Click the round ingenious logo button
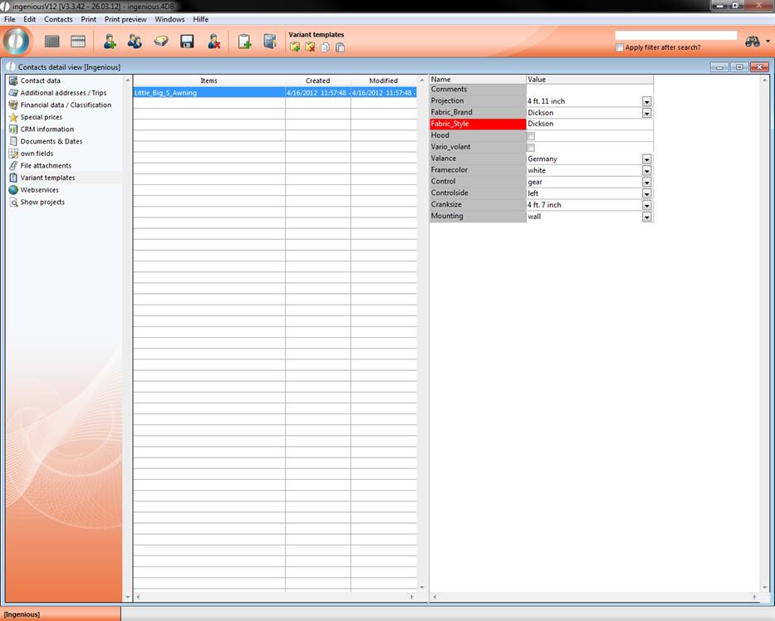Image resolution: width=775 pixels, height=621 pixels. (17, 41)
